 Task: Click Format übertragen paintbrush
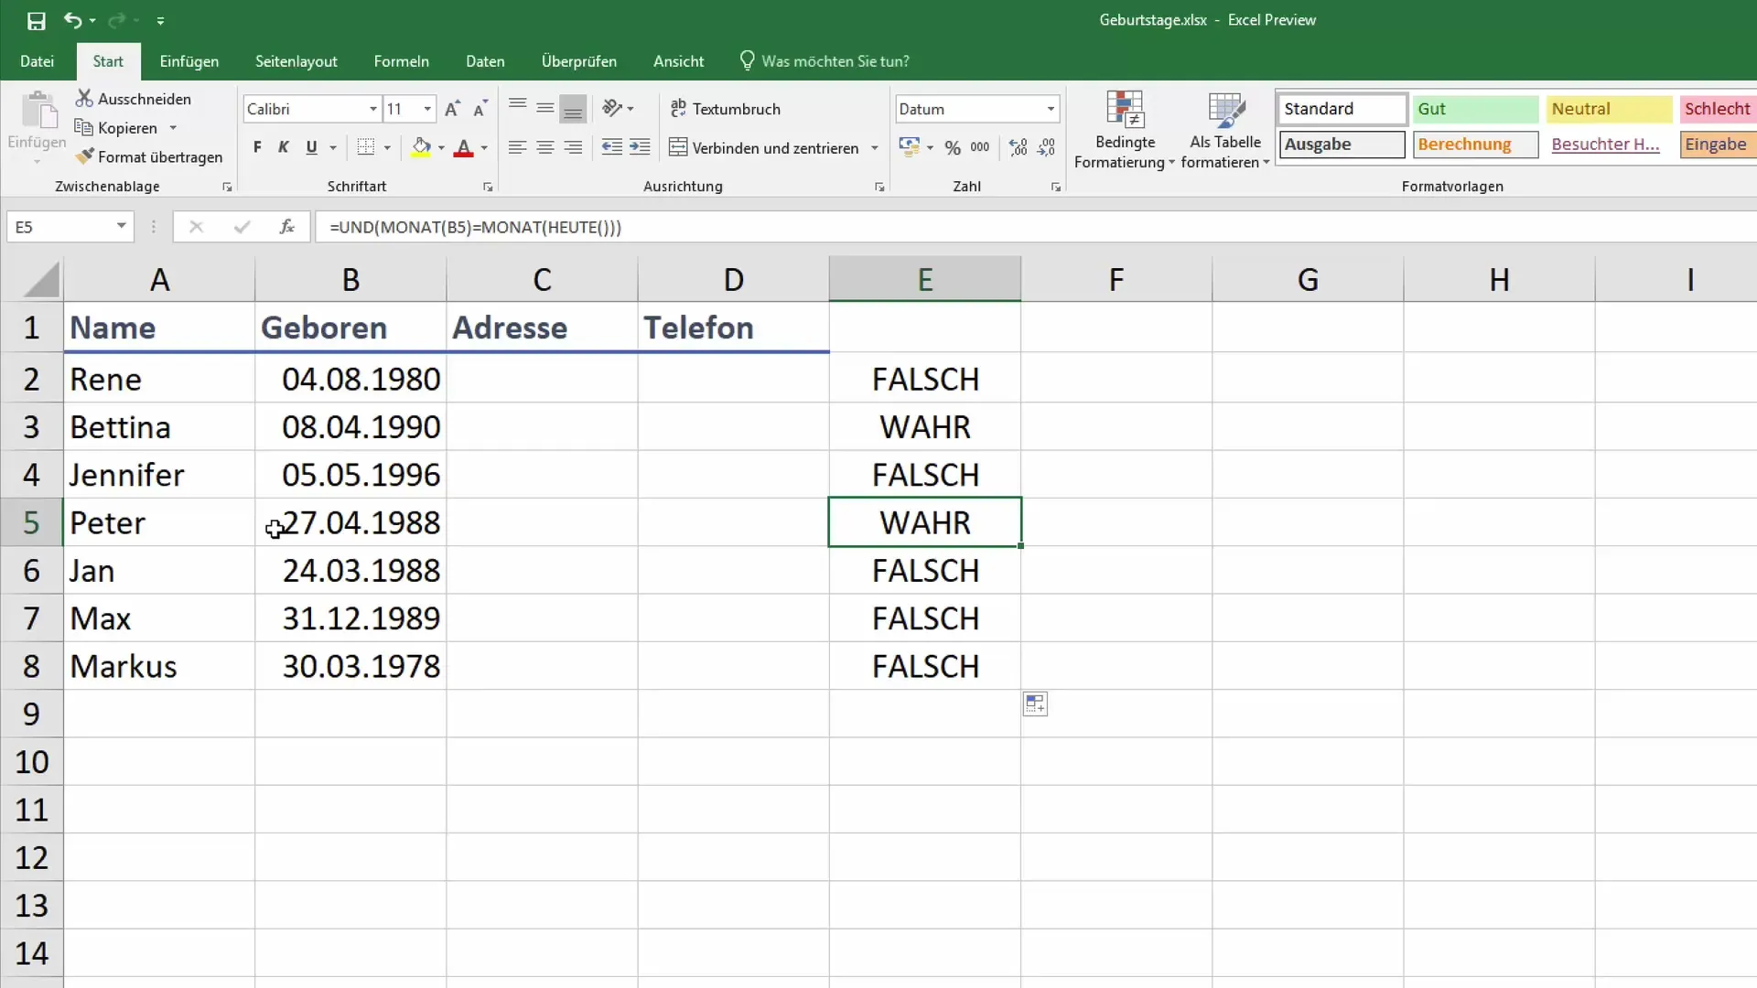tap(149, 157)
